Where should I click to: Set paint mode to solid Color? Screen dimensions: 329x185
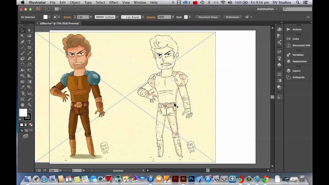tap(22, 125)
